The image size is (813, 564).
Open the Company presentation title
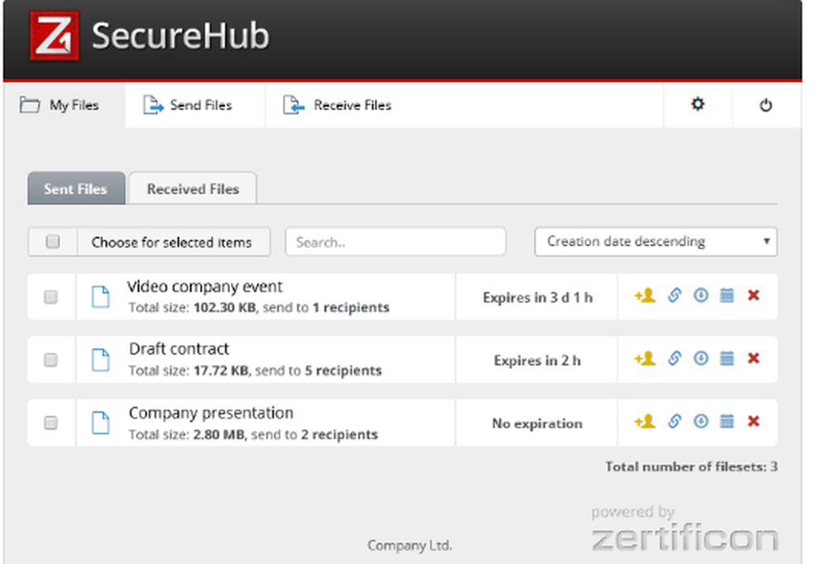[x=211, y=413]
